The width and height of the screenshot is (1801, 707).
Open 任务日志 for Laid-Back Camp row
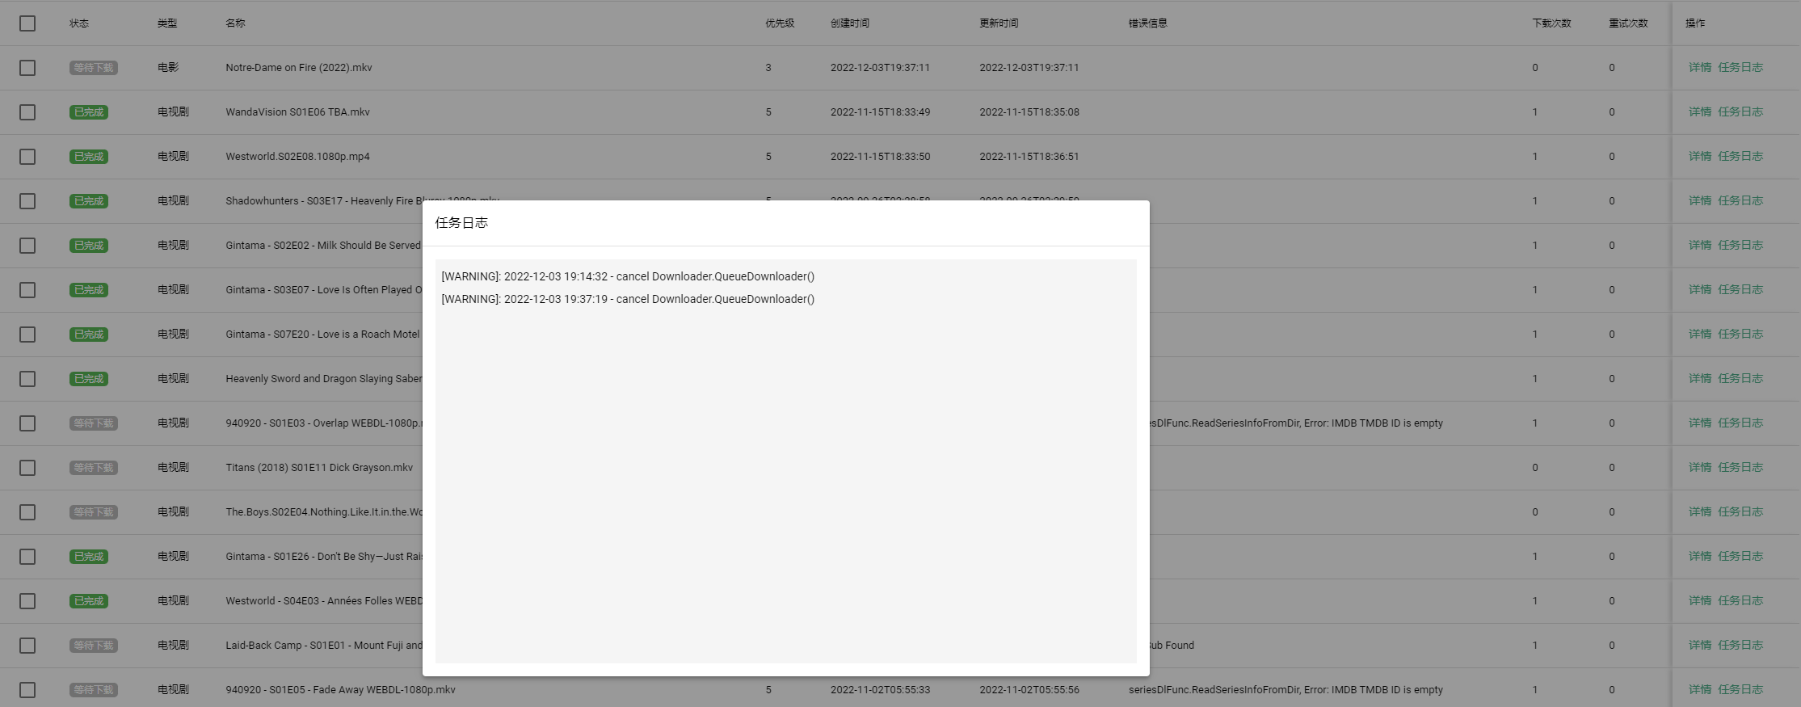[1740, 646]
